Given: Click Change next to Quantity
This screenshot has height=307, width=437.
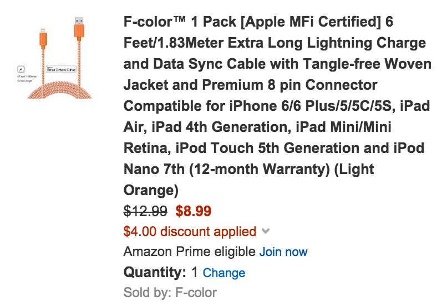Looking at the screenshot, I should click(x=224, y=273).
